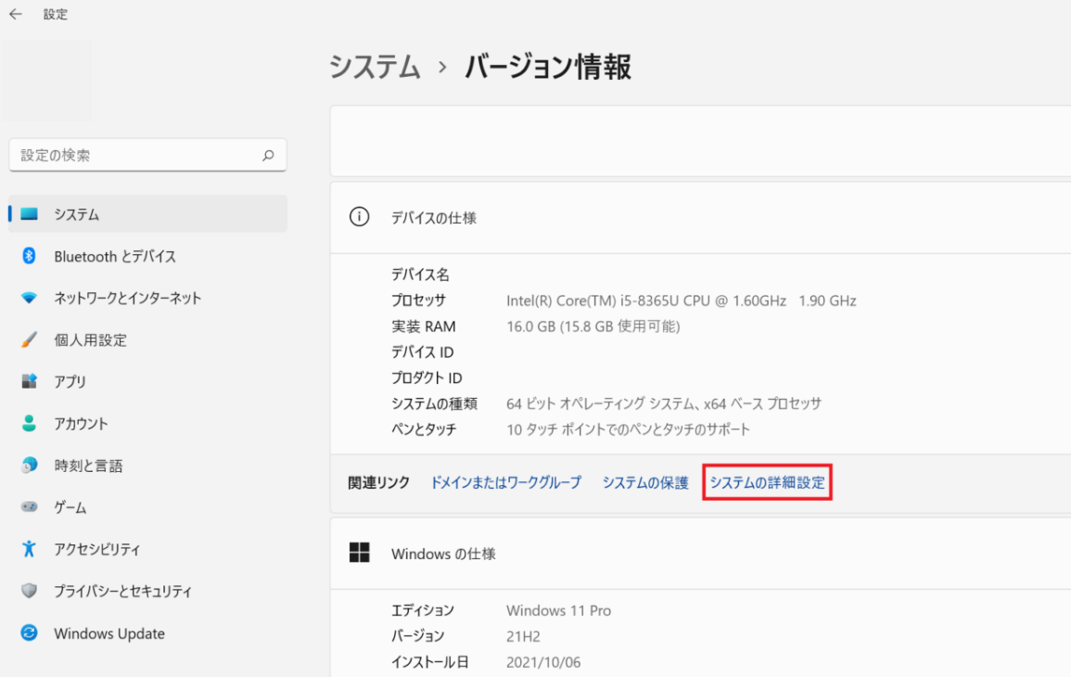Click the プロダクト ID label
Image resolution: width=1071 pixels, height=677 pixels.
point(427,377)
